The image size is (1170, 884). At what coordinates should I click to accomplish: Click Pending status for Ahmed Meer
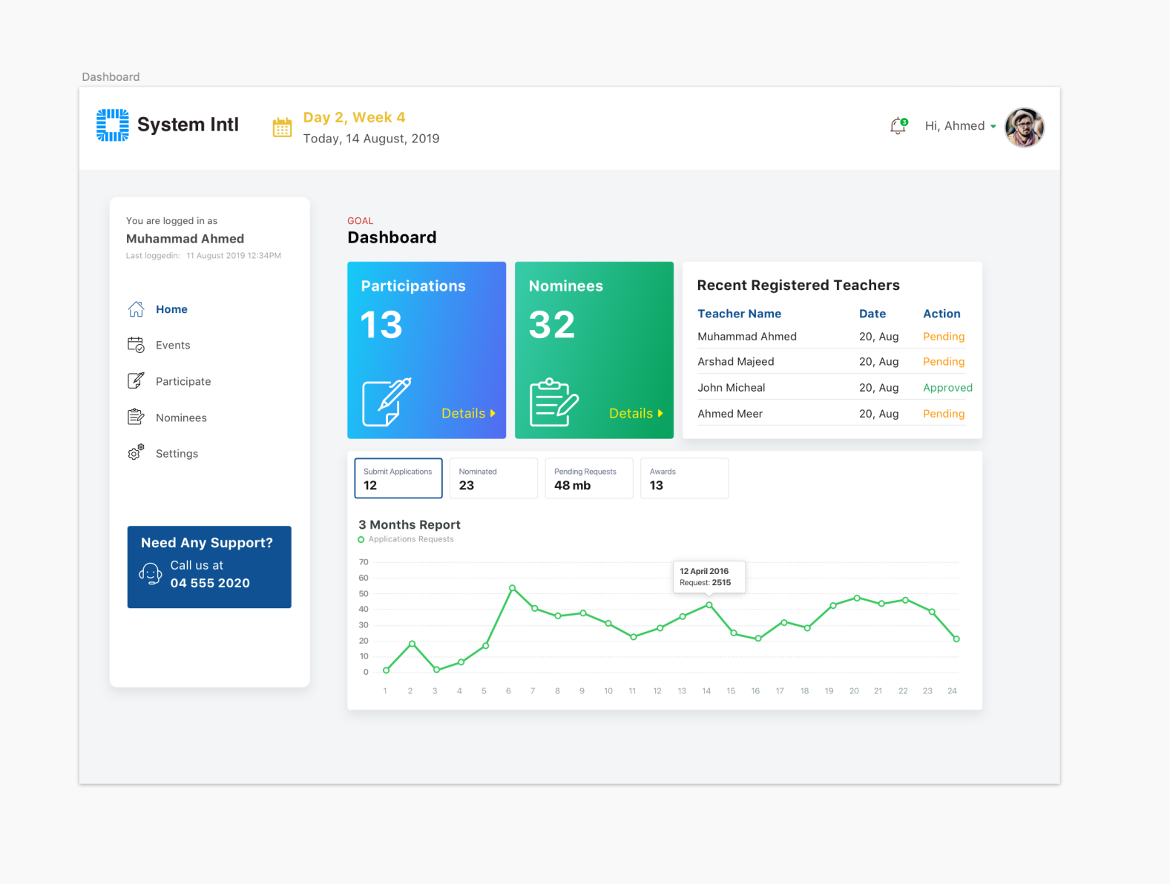[944, 414]
